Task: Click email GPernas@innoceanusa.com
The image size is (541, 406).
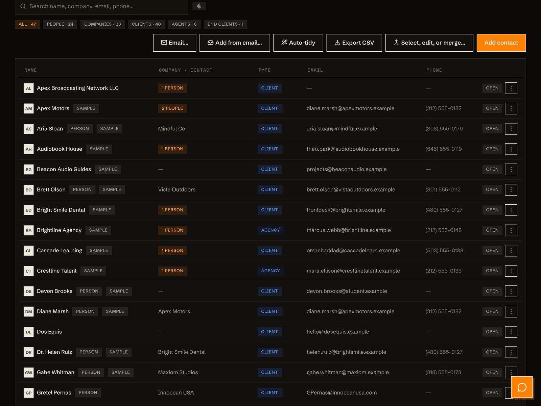Action: coord(342,392)
